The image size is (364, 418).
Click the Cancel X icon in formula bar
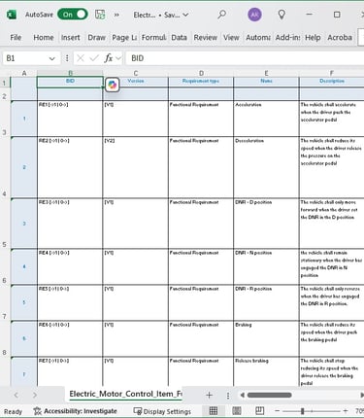pyautogui.click(x=81, y=58)
